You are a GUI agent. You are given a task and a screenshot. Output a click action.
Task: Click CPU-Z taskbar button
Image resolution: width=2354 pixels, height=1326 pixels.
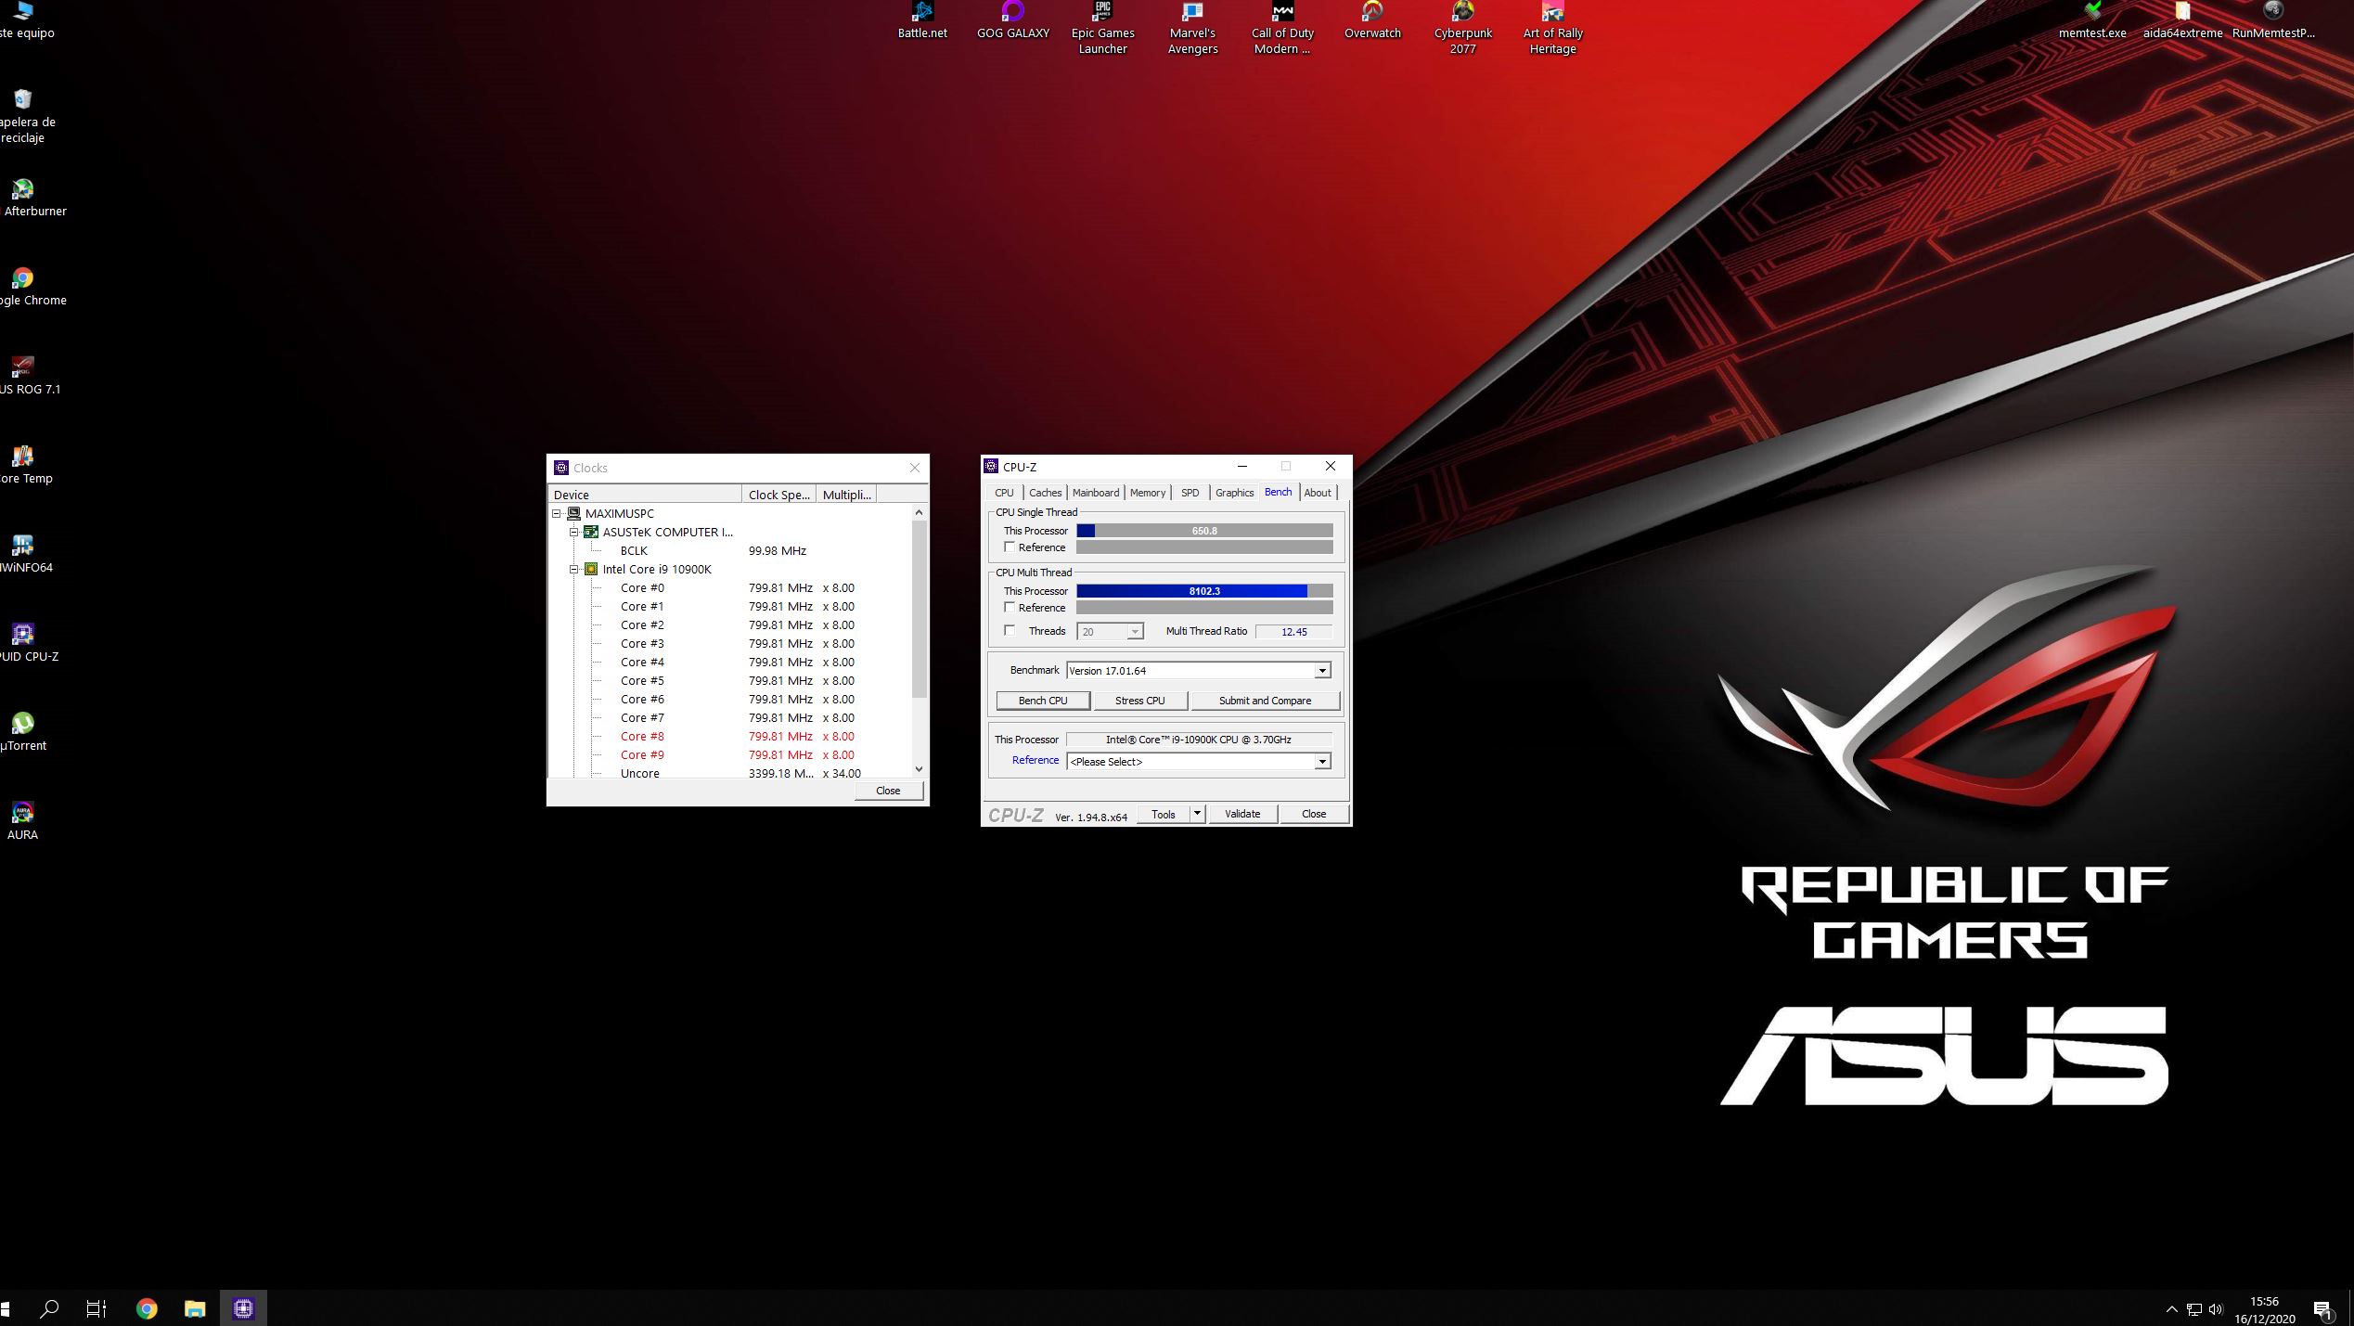pyautogui.click(x=243, y=1308)
